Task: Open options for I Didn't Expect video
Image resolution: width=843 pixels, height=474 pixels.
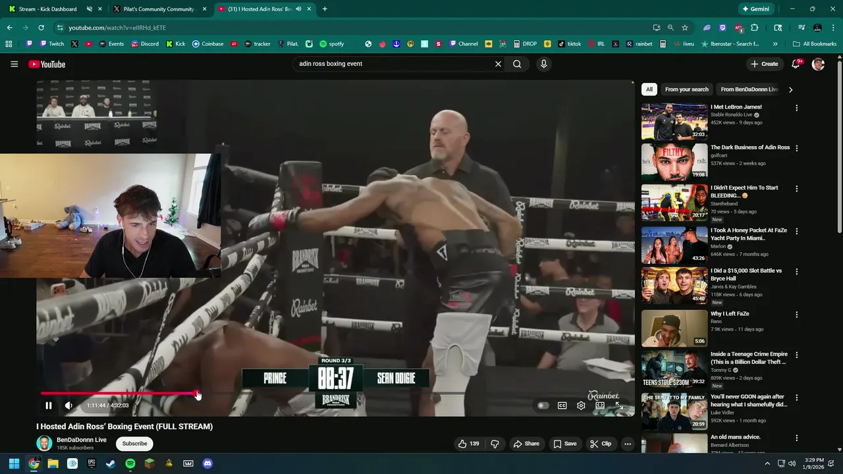Action: (797, 189)
